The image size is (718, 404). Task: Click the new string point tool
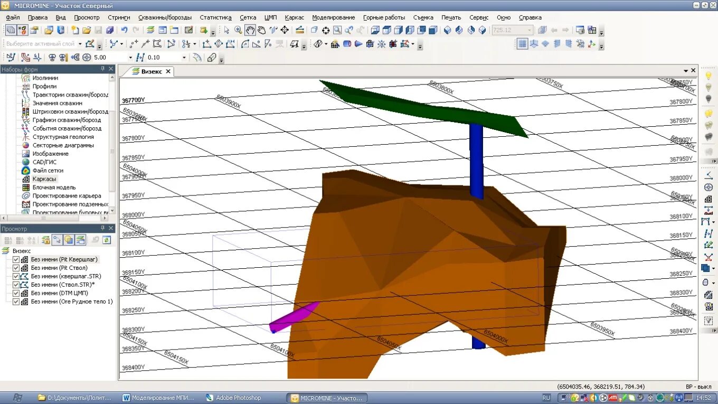click(x=134, y=44)
